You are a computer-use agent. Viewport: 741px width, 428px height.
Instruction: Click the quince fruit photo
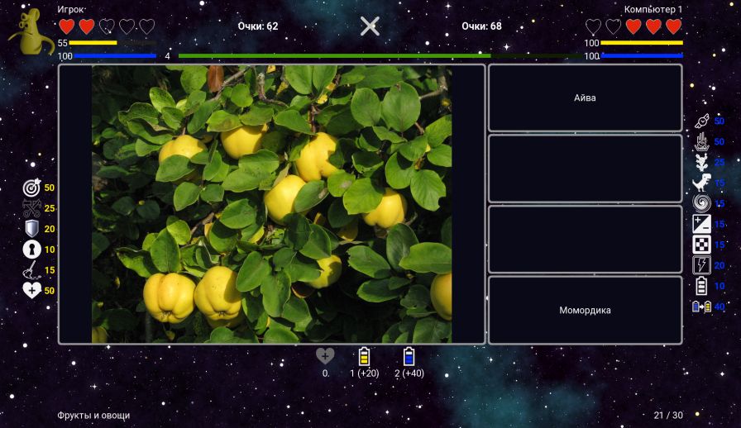click(271, 204)
